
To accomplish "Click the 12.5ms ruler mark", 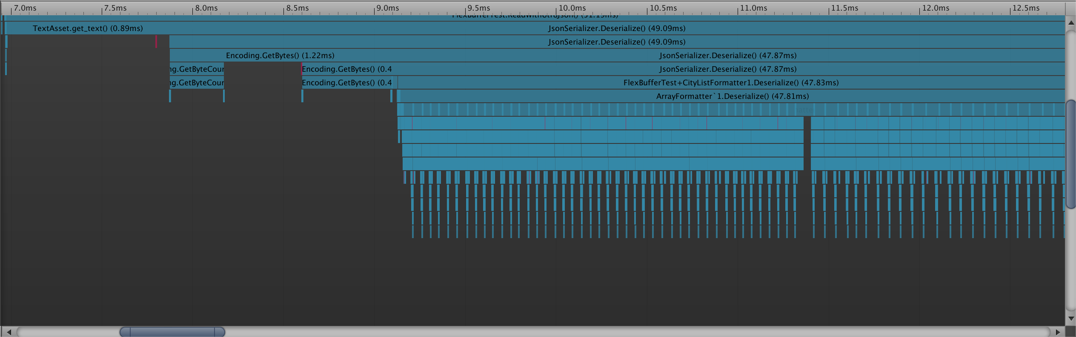I will [1025, 8].
